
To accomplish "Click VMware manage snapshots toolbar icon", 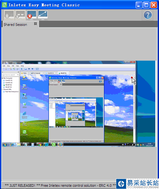I will (x=18, y=69).
